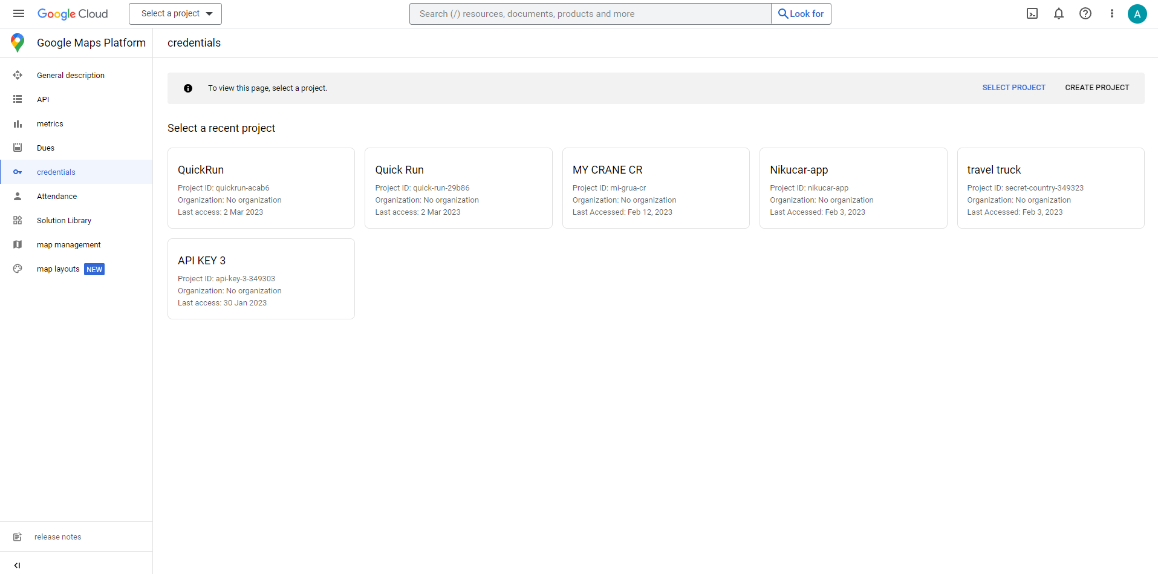Select the MY CRANE CR project card
Image resolution: width=1158 pixels, height=574 pixels.
point(655,188)
